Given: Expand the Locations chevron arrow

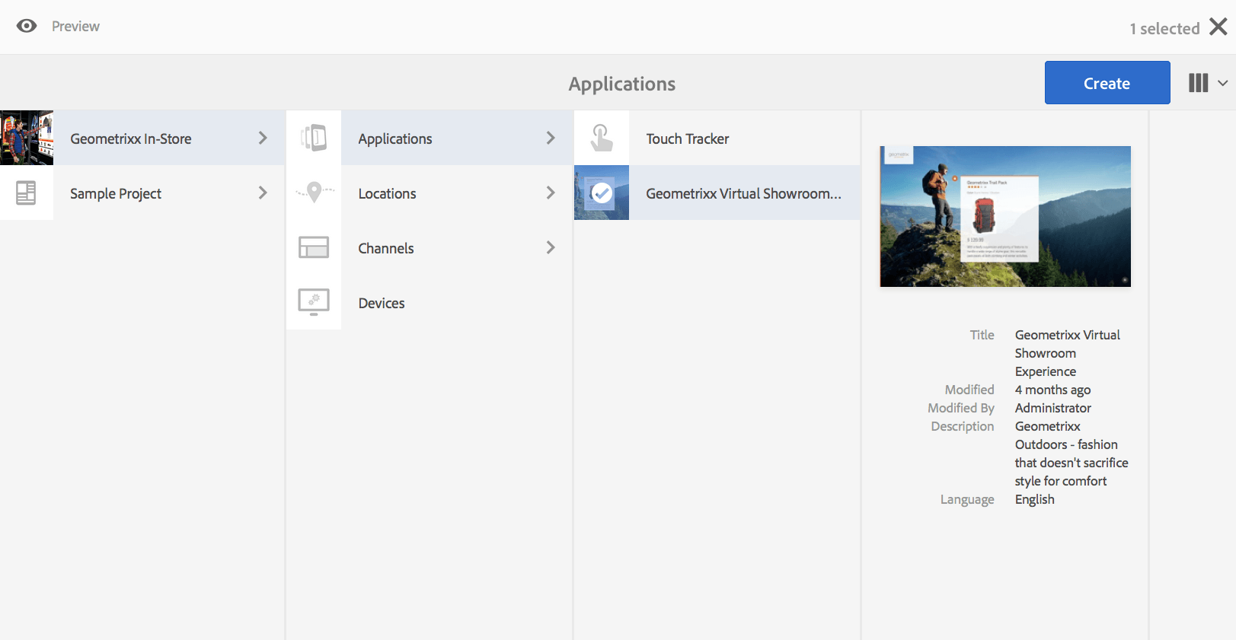Looking at the screenshot, I should coord(551,193).
